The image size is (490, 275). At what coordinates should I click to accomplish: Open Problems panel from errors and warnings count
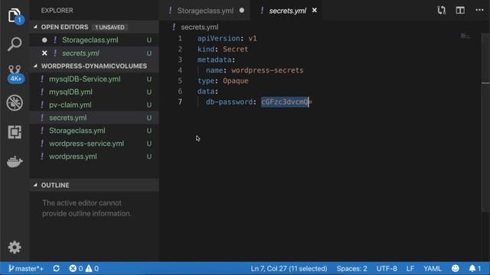pos(83,268)
